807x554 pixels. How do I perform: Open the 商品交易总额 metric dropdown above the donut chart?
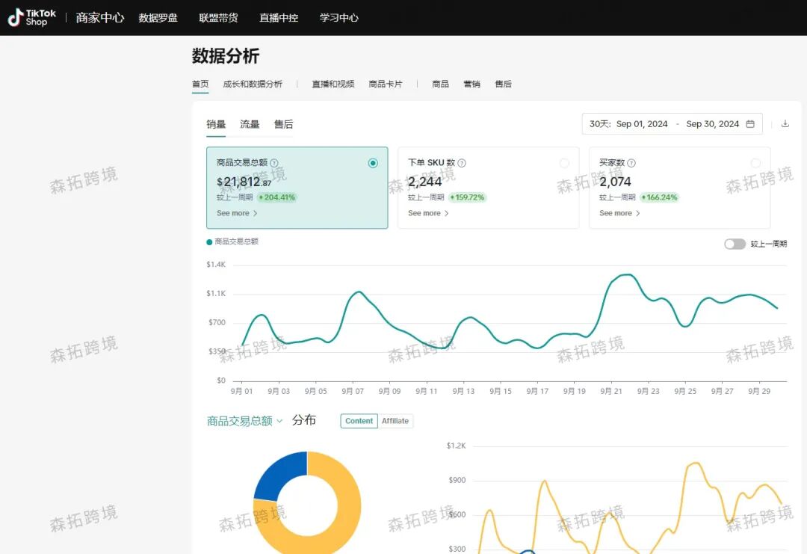[x=244, y=420]
